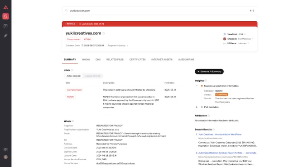Switch to the RELATED FILES tab

click(x=115, y=60)
